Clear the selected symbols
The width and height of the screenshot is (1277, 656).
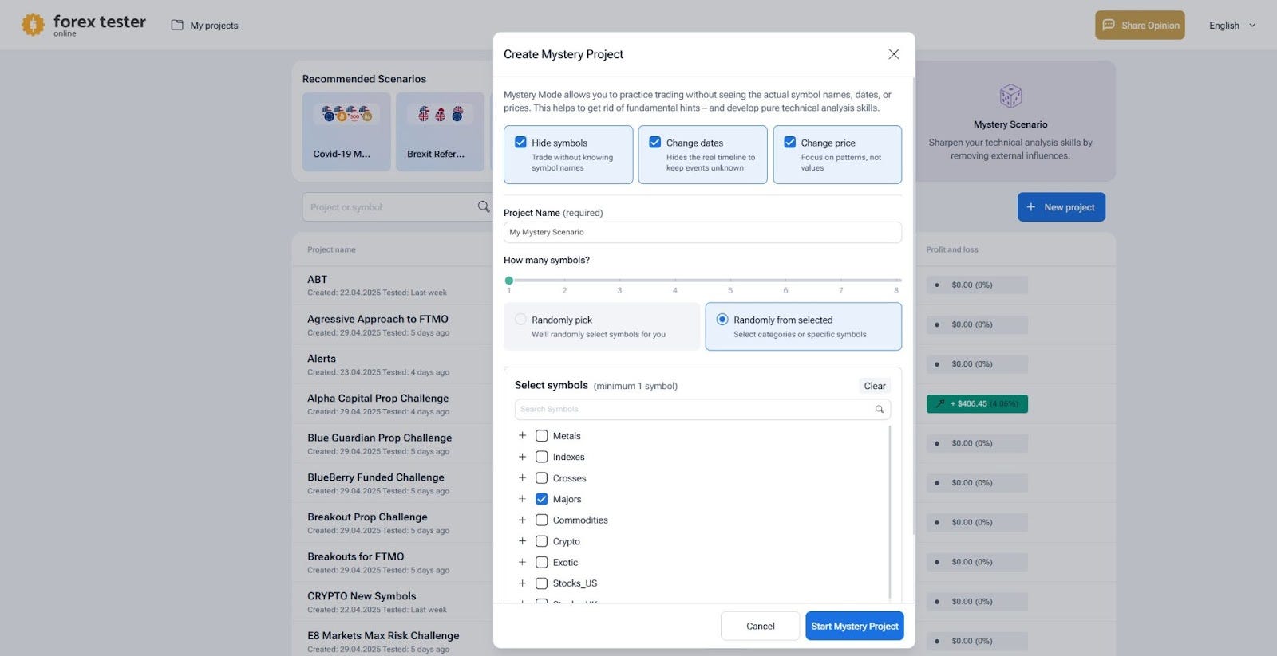point(875,386)
